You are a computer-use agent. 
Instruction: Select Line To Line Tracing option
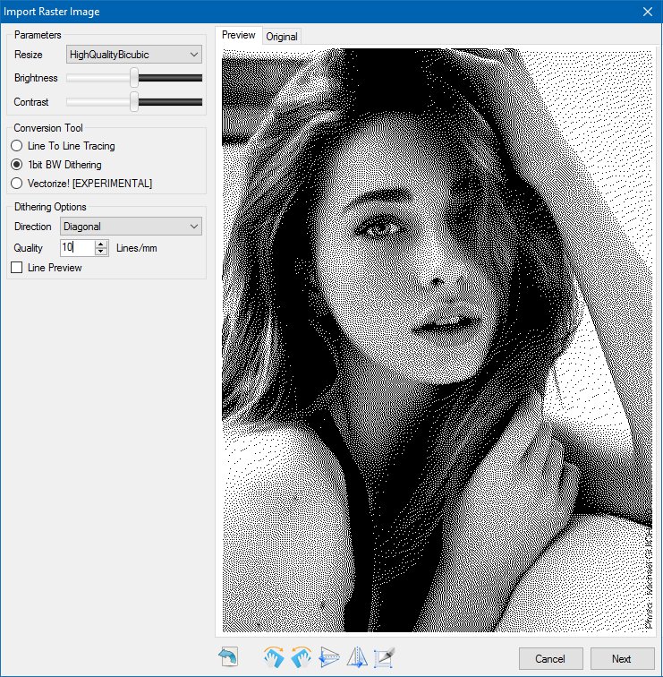pyautogui.click(x=63, y=146)
